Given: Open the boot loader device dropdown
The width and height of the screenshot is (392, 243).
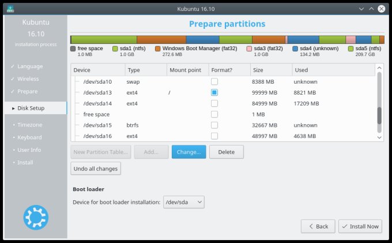Looking at the screenshot, I should pyautogui.click(x=184, y=202).
